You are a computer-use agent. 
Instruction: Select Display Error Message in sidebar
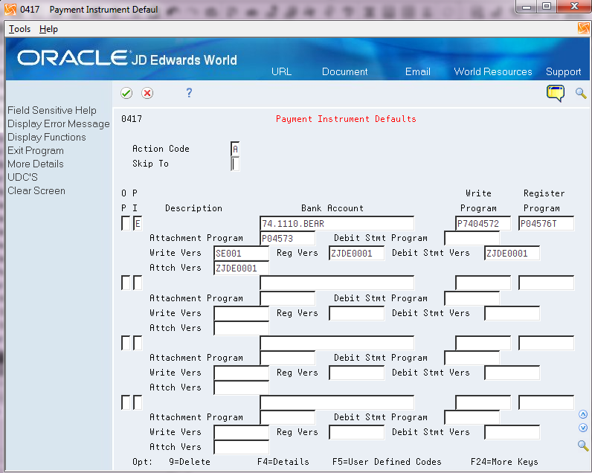tap(59, 123)
